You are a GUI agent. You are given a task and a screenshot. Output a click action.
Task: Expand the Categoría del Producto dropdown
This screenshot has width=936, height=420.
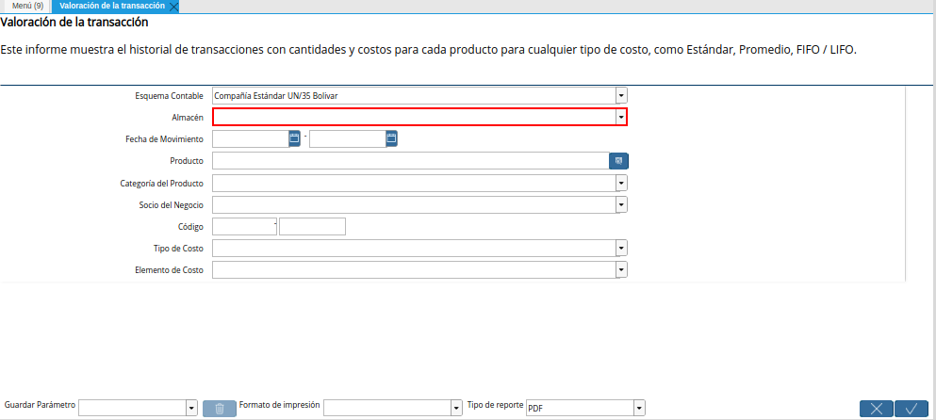(621, 183)
